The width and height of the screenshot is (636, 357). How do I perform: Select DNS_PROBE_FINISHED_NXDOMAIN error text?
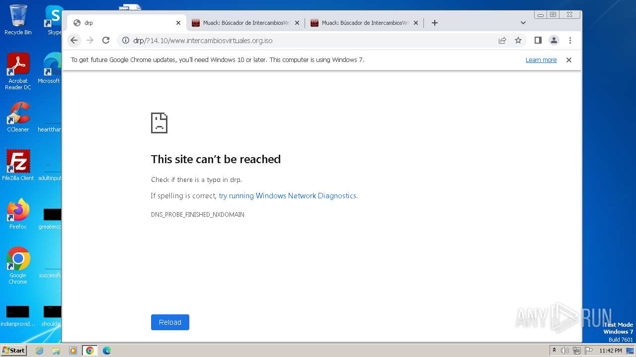(x=198, y=215)
